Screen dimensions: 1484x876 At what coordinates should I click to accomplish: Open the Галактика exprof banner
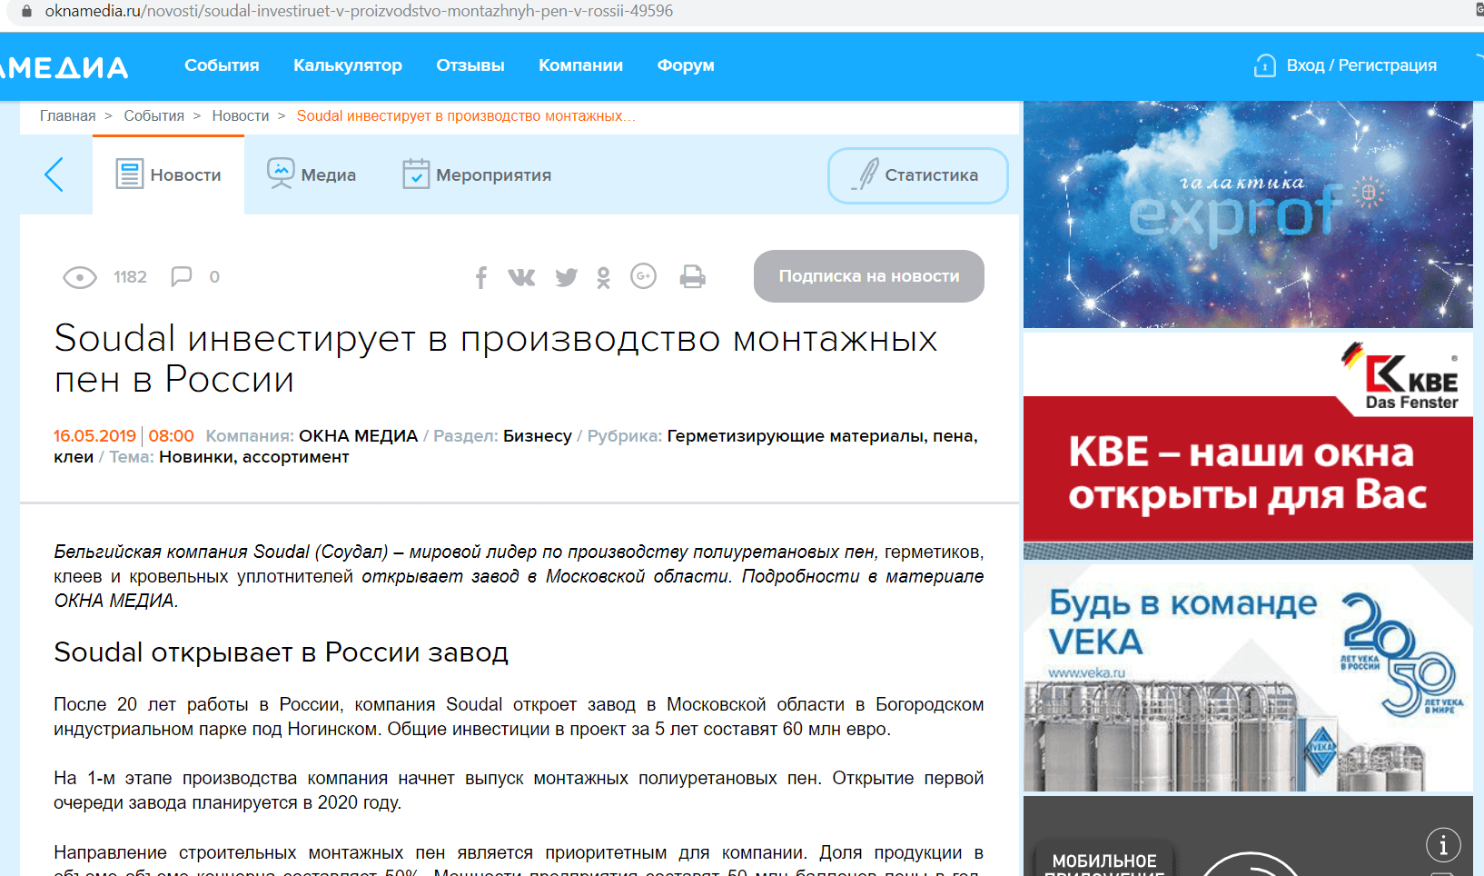(x=1248, y=214)
